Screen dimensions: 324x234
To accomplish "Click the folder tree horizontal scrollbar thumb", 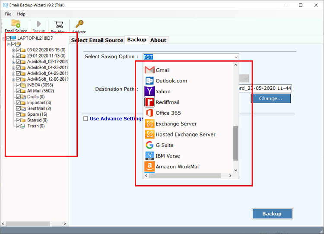I will pos(28,224).
